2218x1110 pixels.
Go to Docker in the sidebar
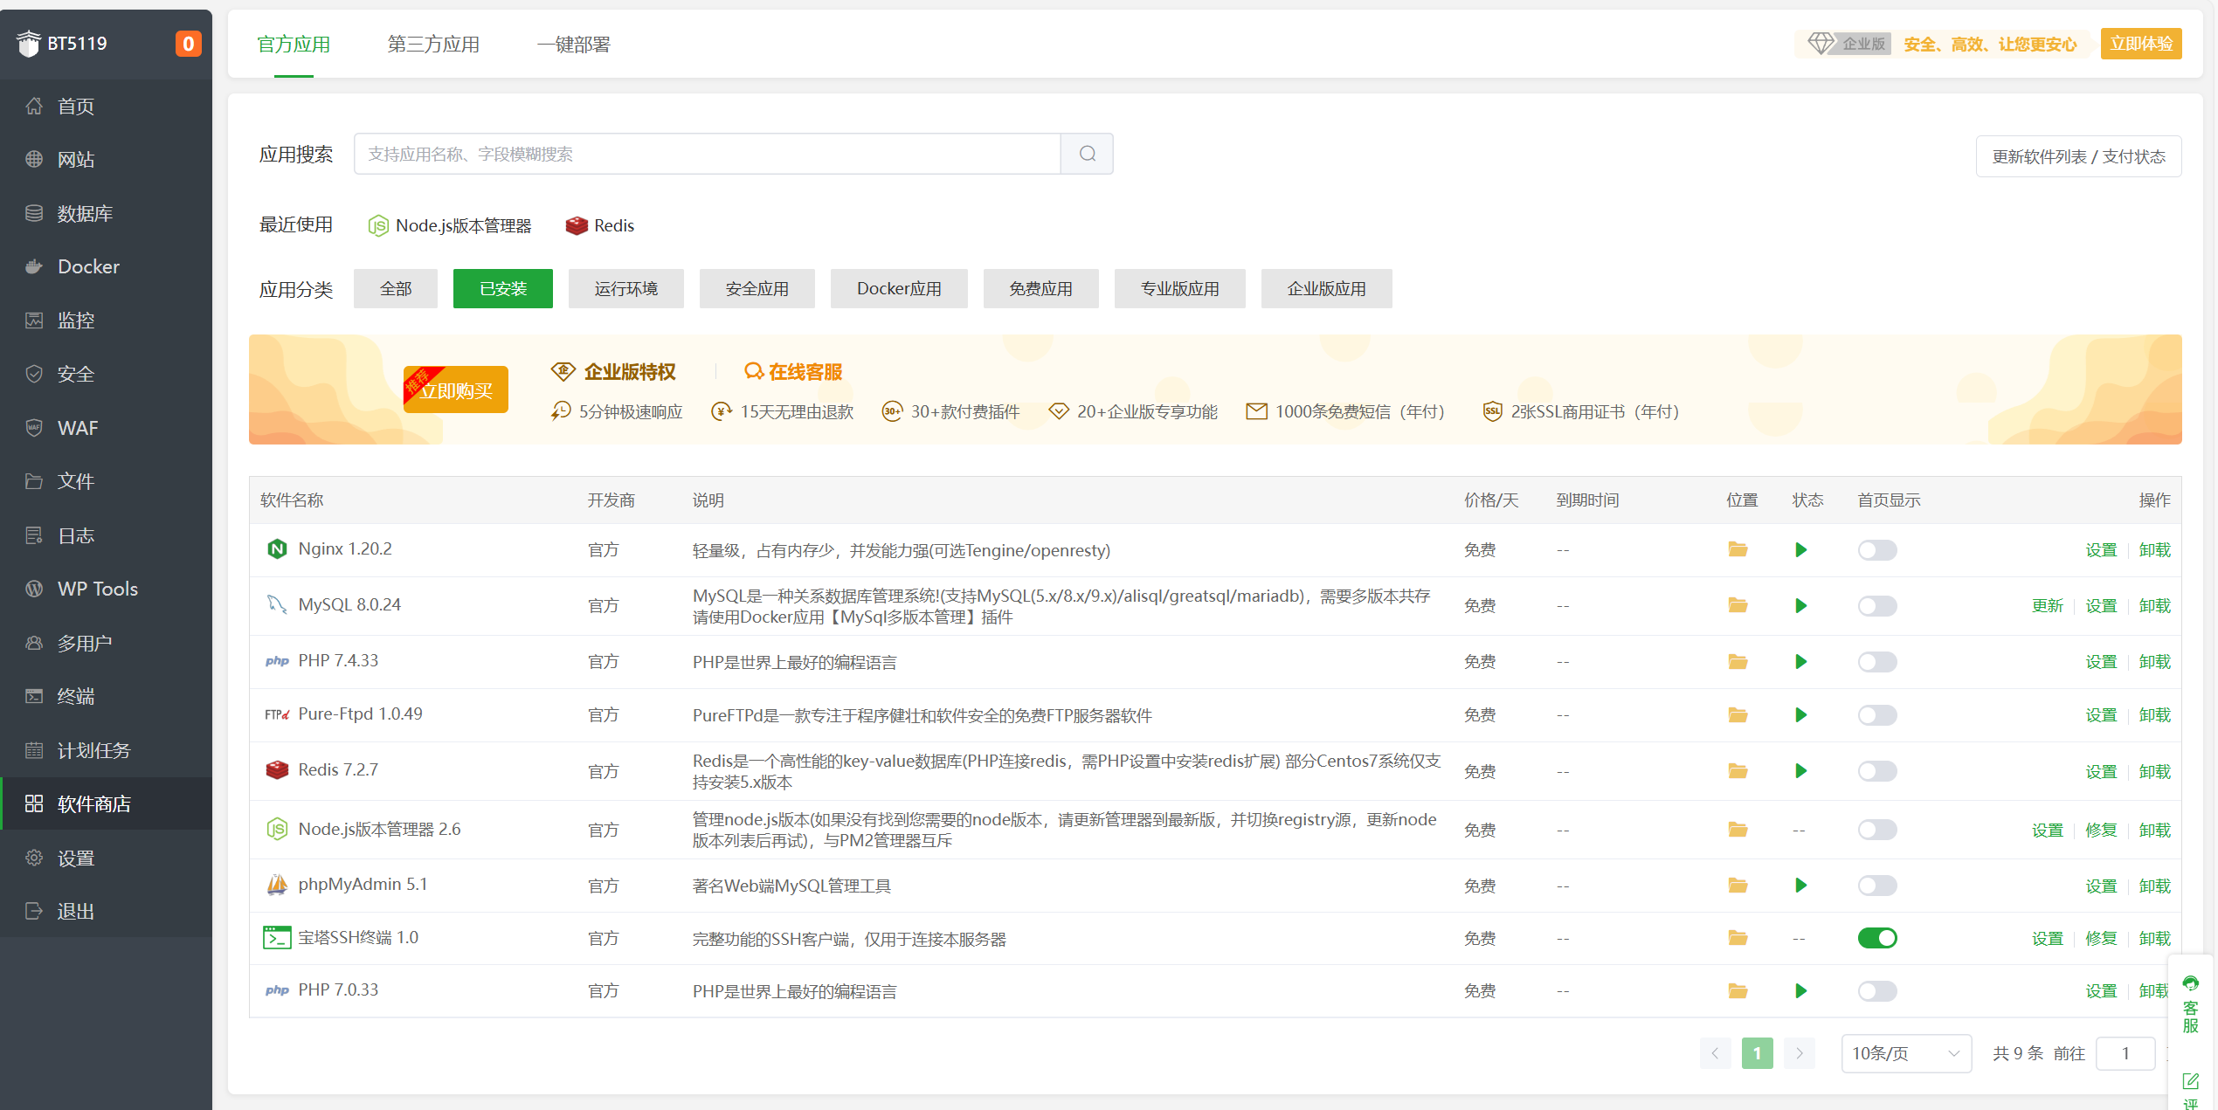coord(107,266)
